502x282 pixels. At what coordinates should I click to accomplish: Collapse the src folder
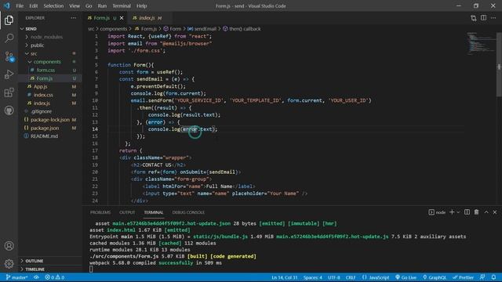(49, 53)
